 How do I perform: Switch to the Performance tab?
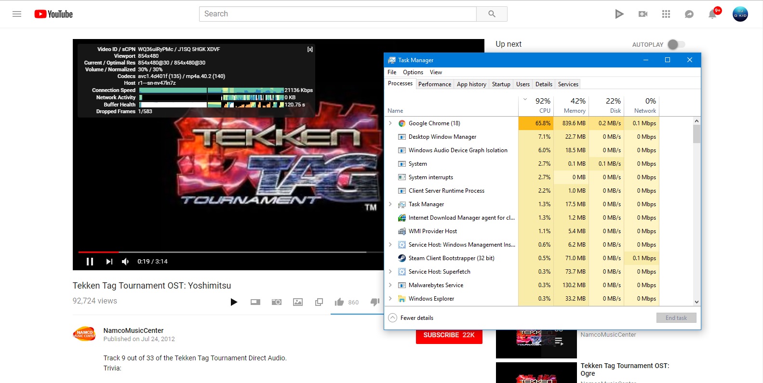435,84
